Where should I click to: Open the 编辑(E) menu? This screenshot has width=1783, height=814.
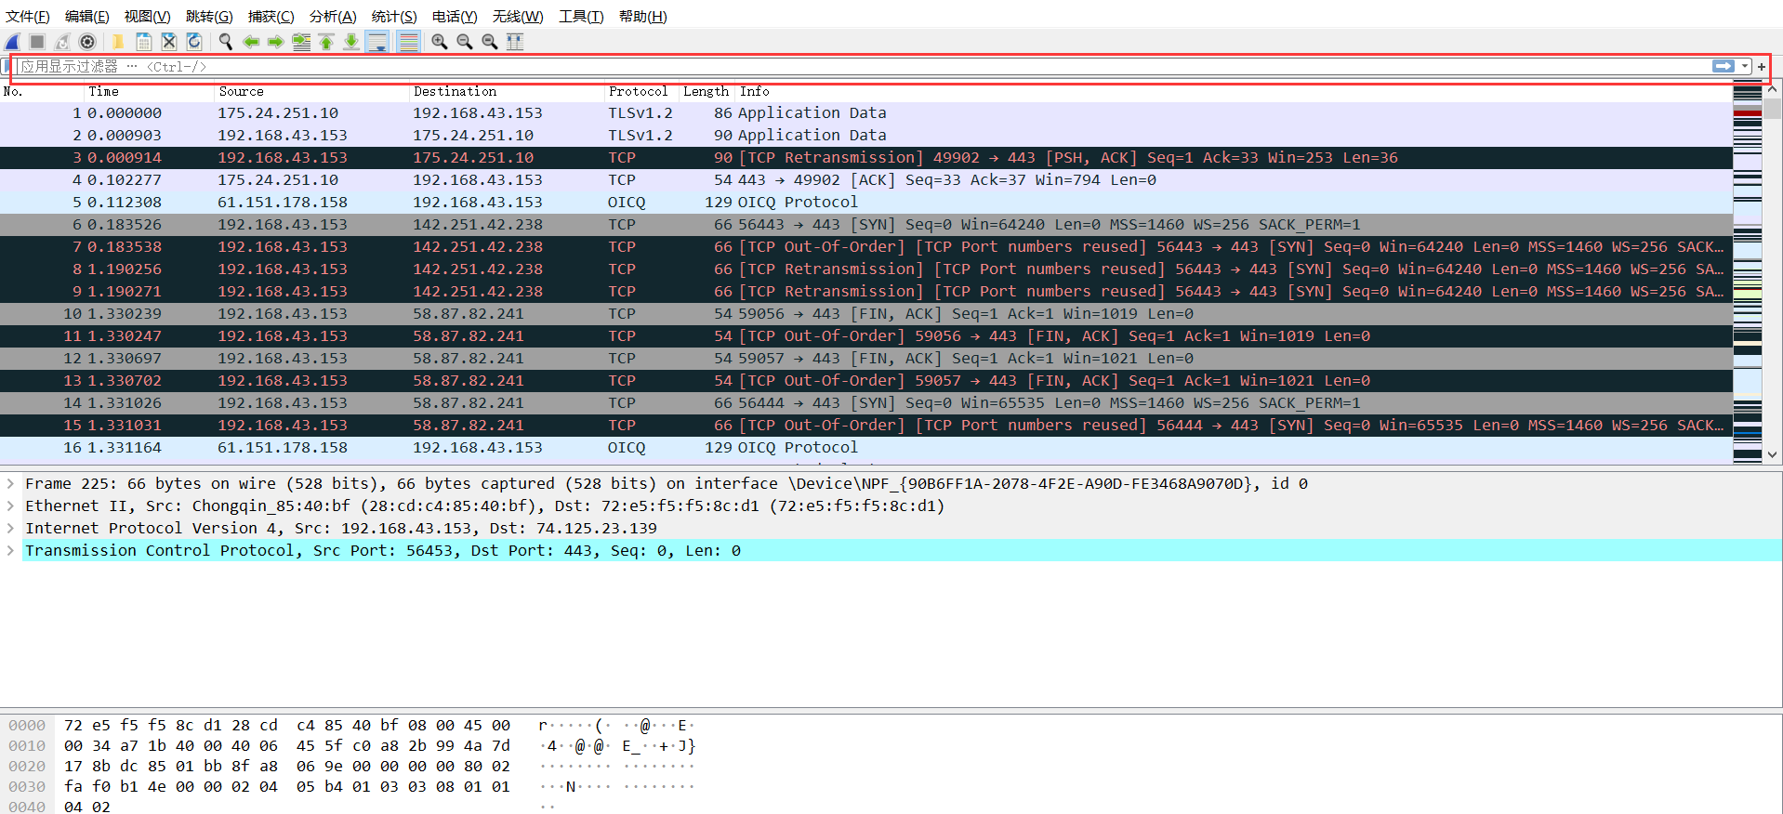click(x=87, y=17)
